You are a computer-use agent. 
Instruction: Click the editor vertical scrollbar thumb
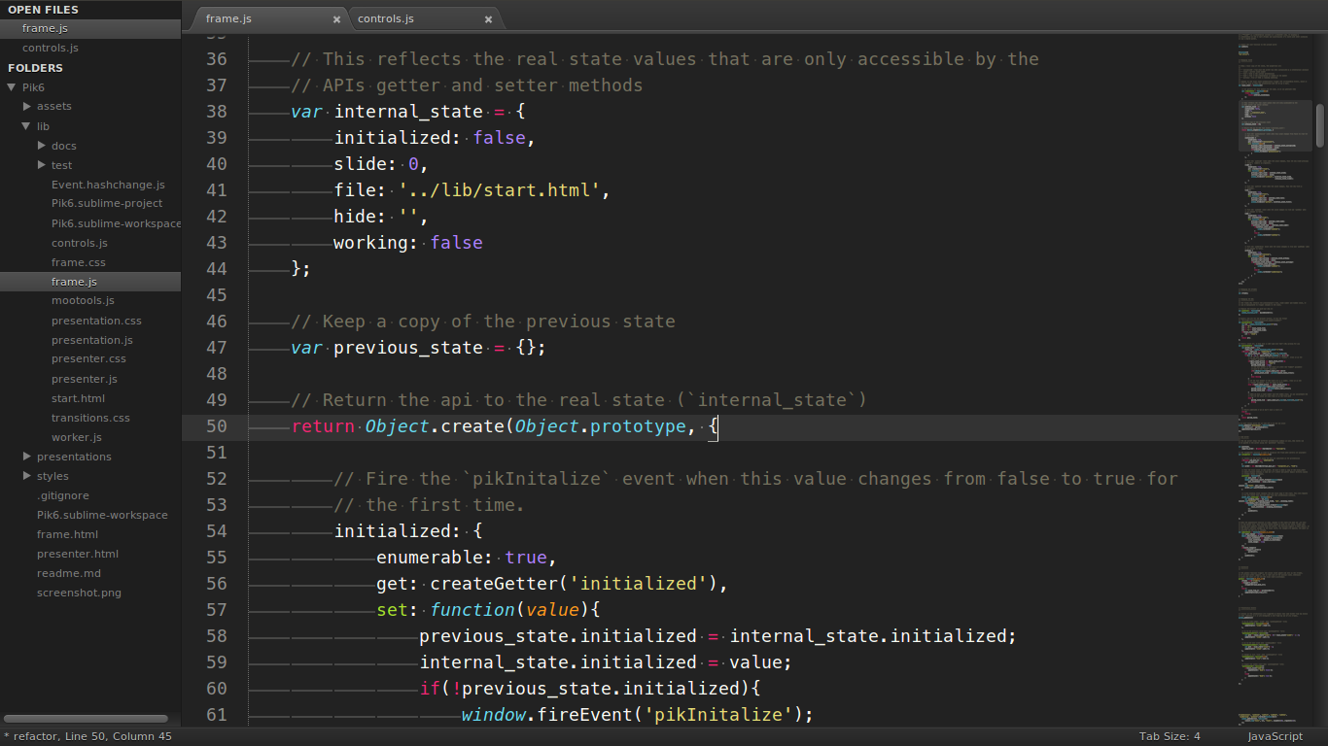point(1320,125)
